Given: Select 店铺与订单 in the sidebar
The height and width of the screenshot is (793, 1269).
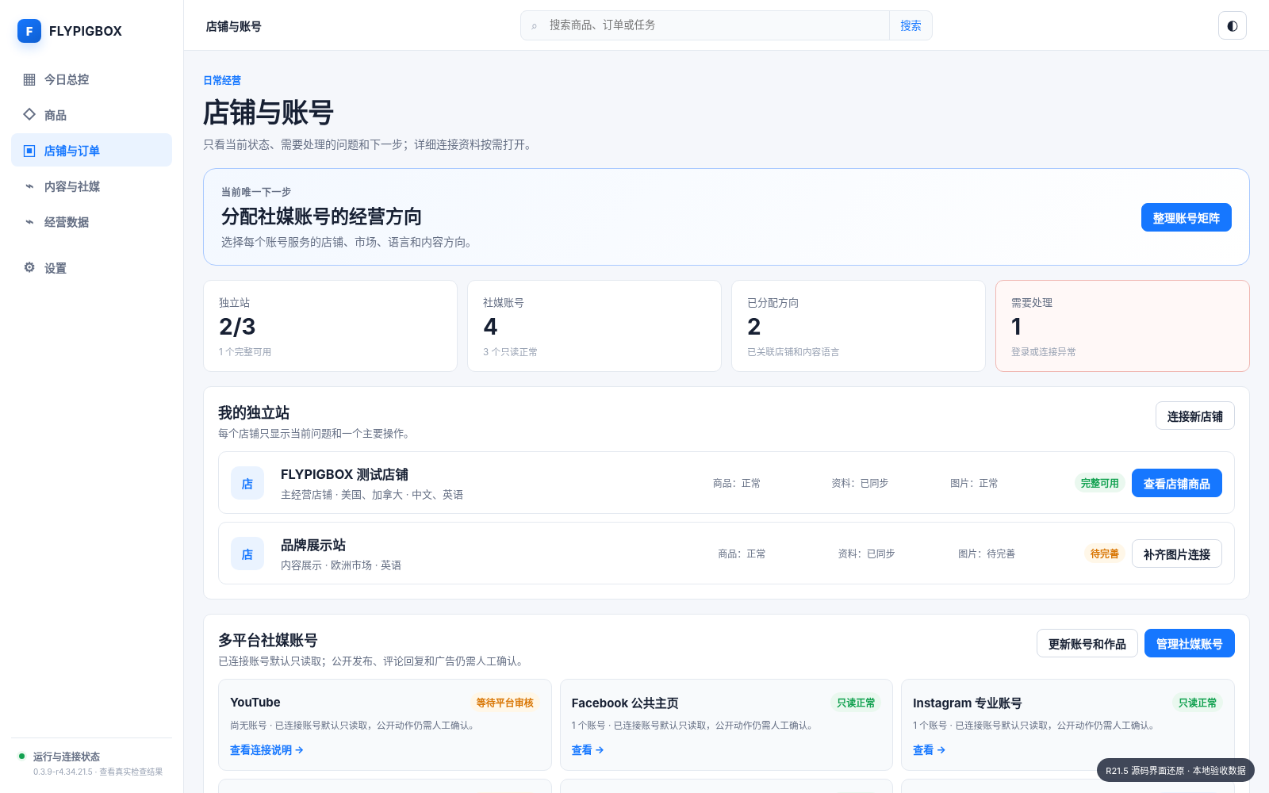Looking at the screenshot, I should coord(91,151).
